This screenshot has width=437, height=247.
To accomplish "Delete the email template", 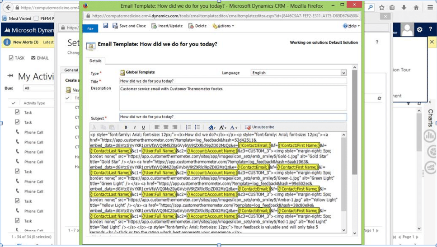I will coord(197,26).
